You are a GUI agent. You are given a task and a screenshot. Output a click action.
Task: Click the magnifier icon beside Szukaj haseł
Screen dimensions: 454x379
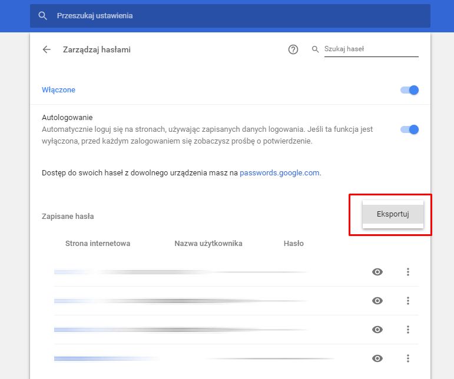315,49
